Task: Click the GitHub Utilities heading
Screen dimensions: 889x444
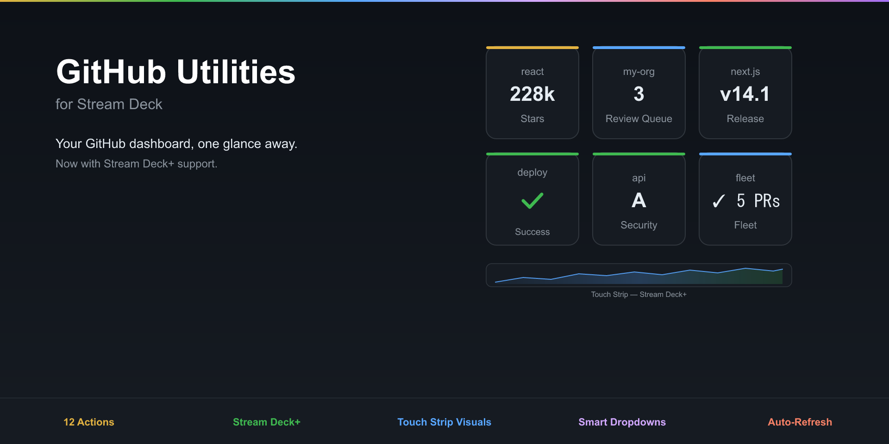Action: click(x=175, y=72)
